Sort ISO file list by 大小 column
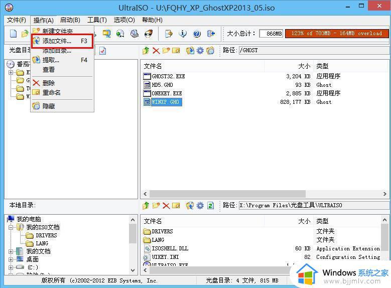 [x=289, y=66]
